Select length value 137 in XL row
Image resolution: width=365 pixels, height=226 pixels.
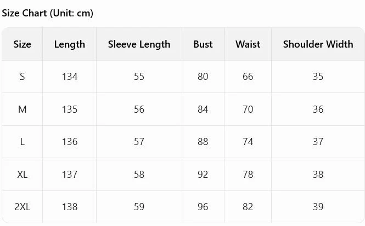tap(69, 174)
